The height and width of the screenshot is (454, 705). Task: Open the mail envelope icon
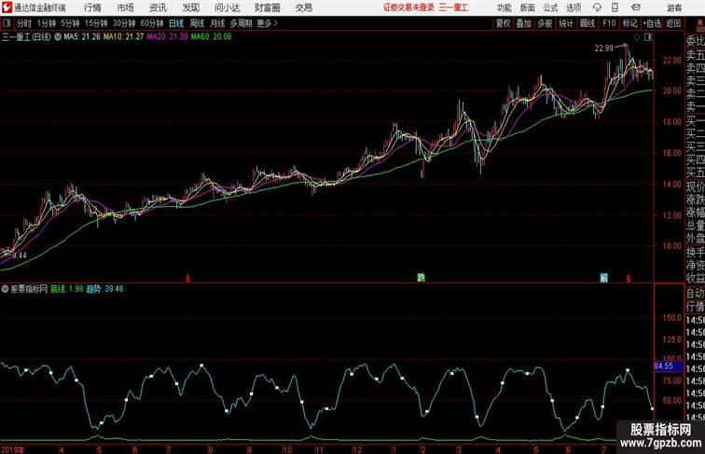636,7
